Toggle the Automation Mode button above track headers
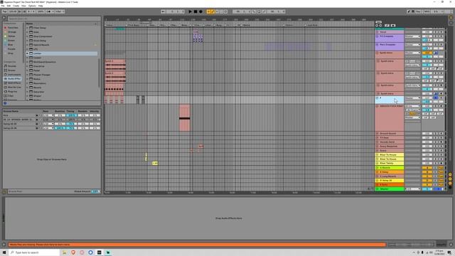This screenshot has height=256, width=455. [x=387, y=26]
